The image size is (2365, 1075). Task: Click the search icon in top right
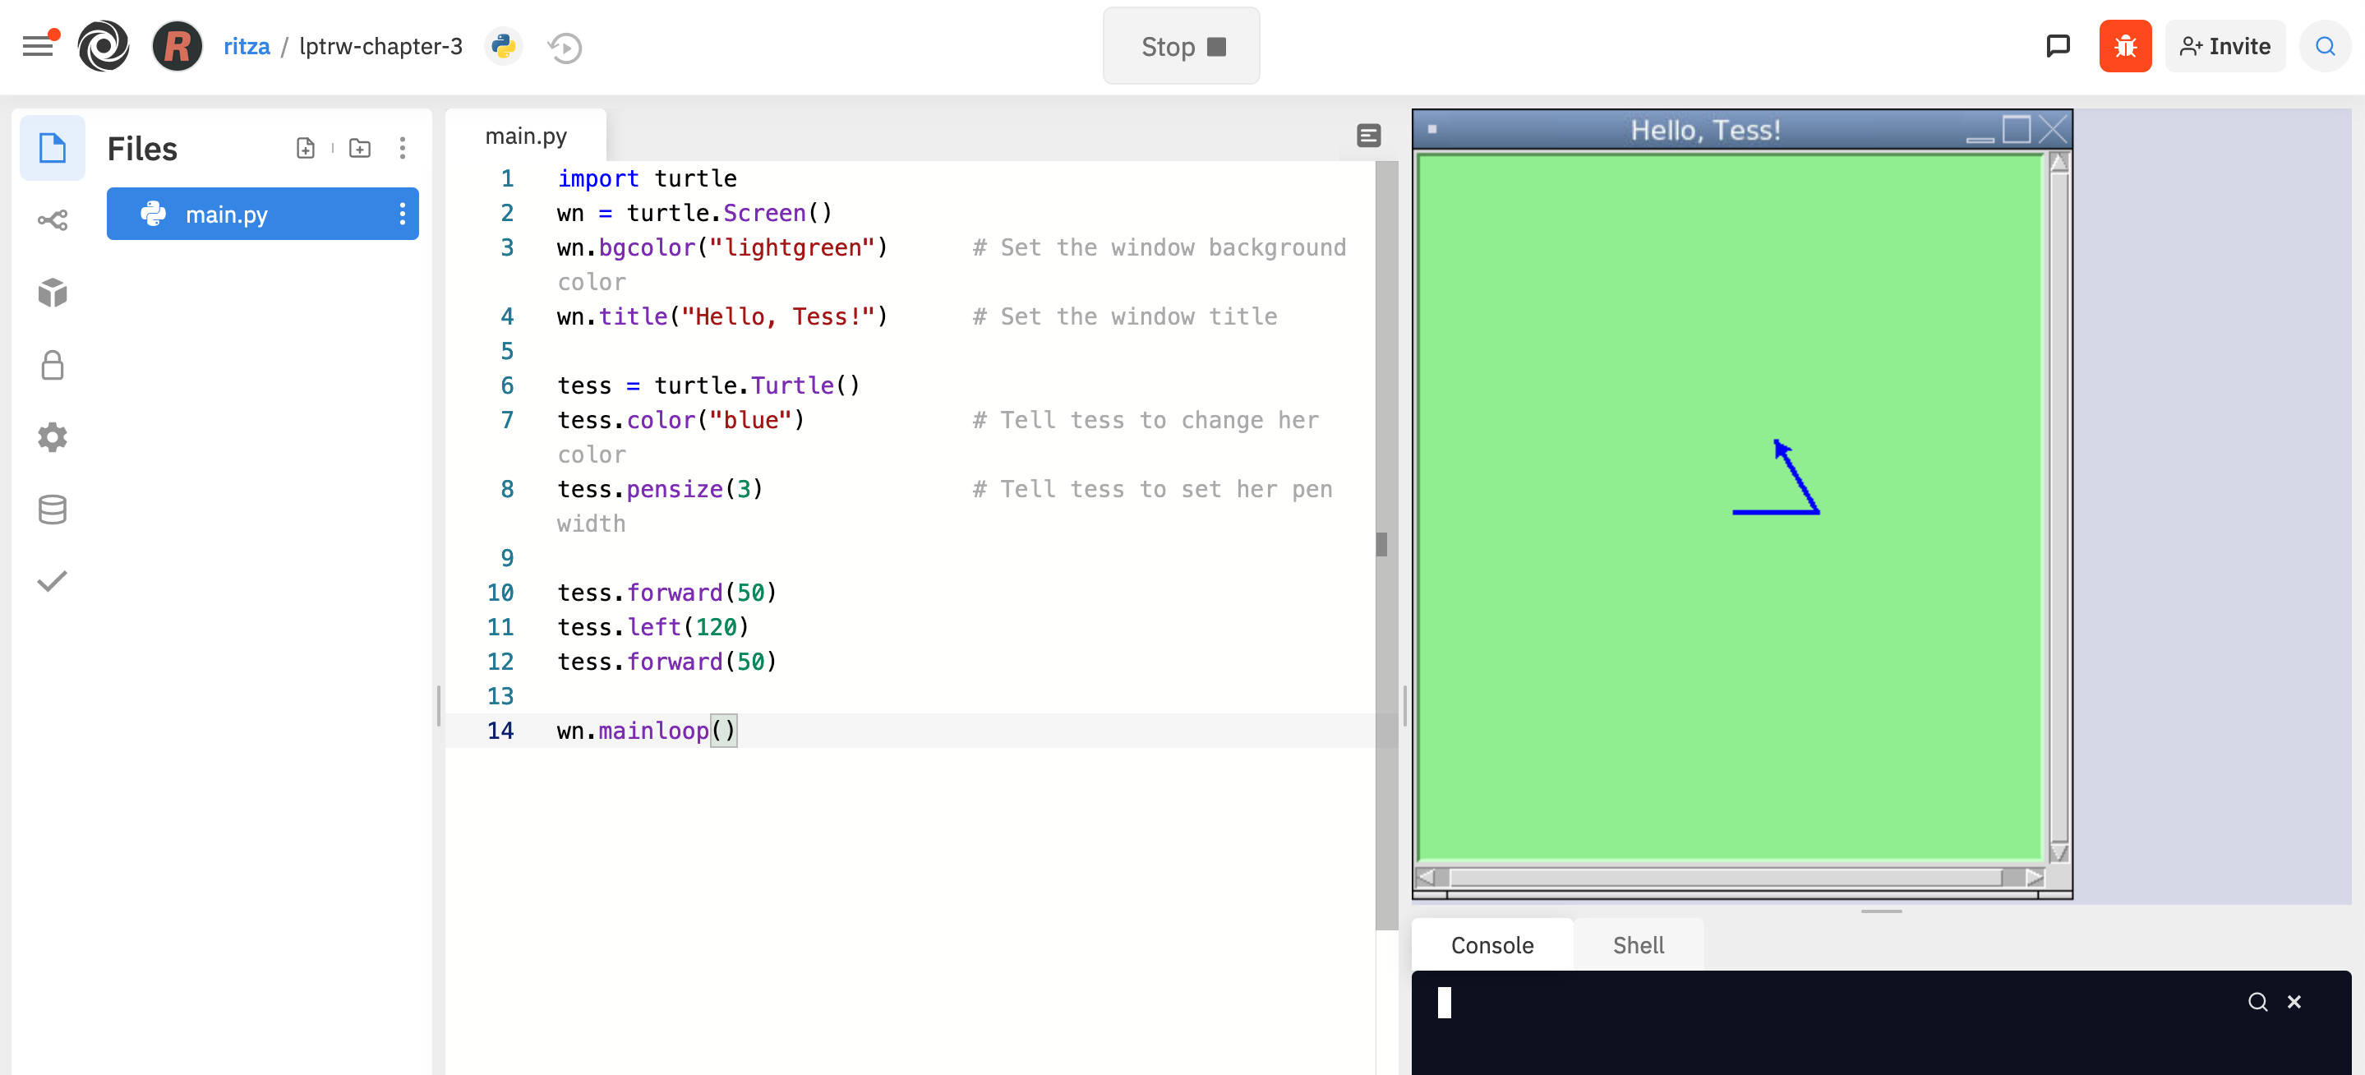(x=2327, y=45)
